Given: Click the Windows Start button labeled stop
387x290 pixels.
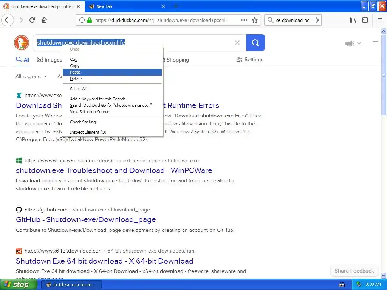Looking at the screenshot, I should pyautogui.click(x=19, y=285).
